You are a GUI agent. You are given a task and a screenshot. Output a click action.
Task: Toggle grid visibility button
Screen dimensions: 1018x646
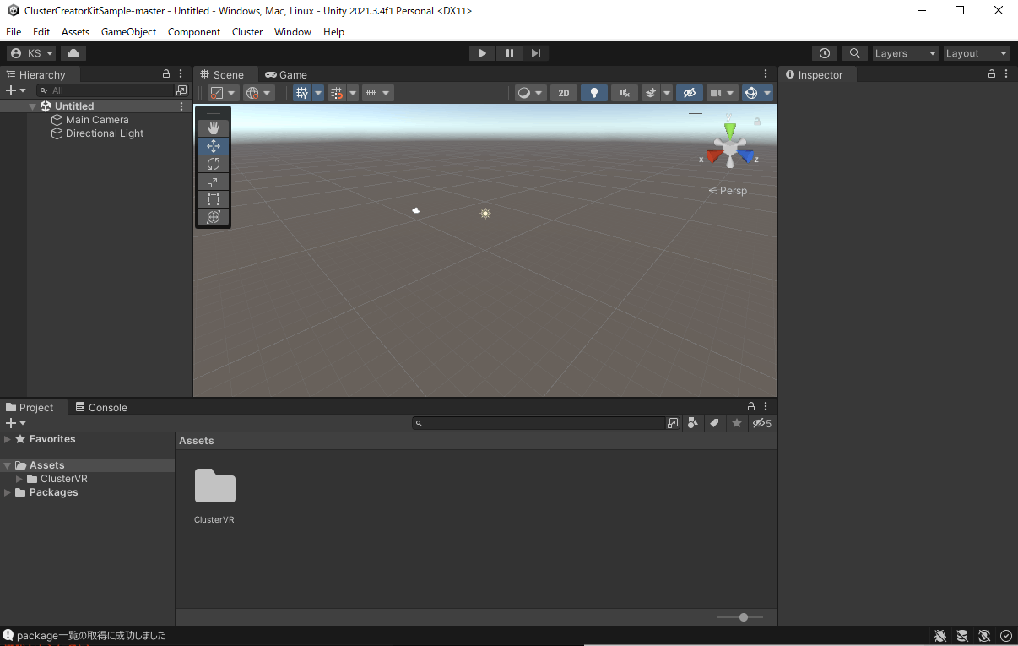click(302, 93)
